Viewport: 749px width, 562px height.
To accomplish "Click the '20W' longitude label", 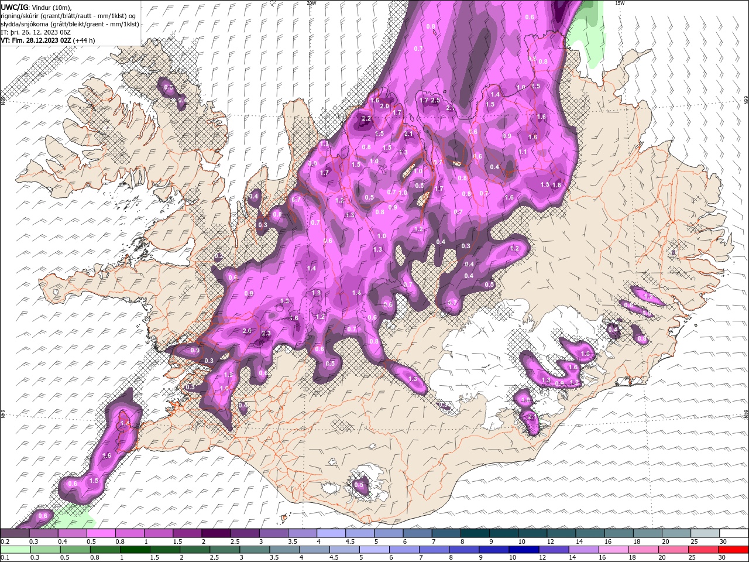I will [311, 3].
